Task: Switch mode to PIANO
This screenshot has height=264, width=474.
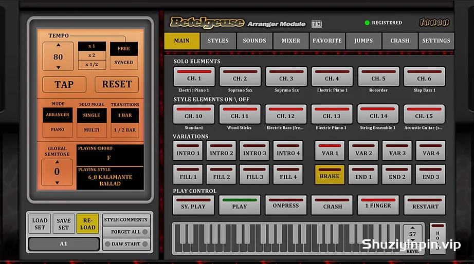Action: tap(58, 129)
